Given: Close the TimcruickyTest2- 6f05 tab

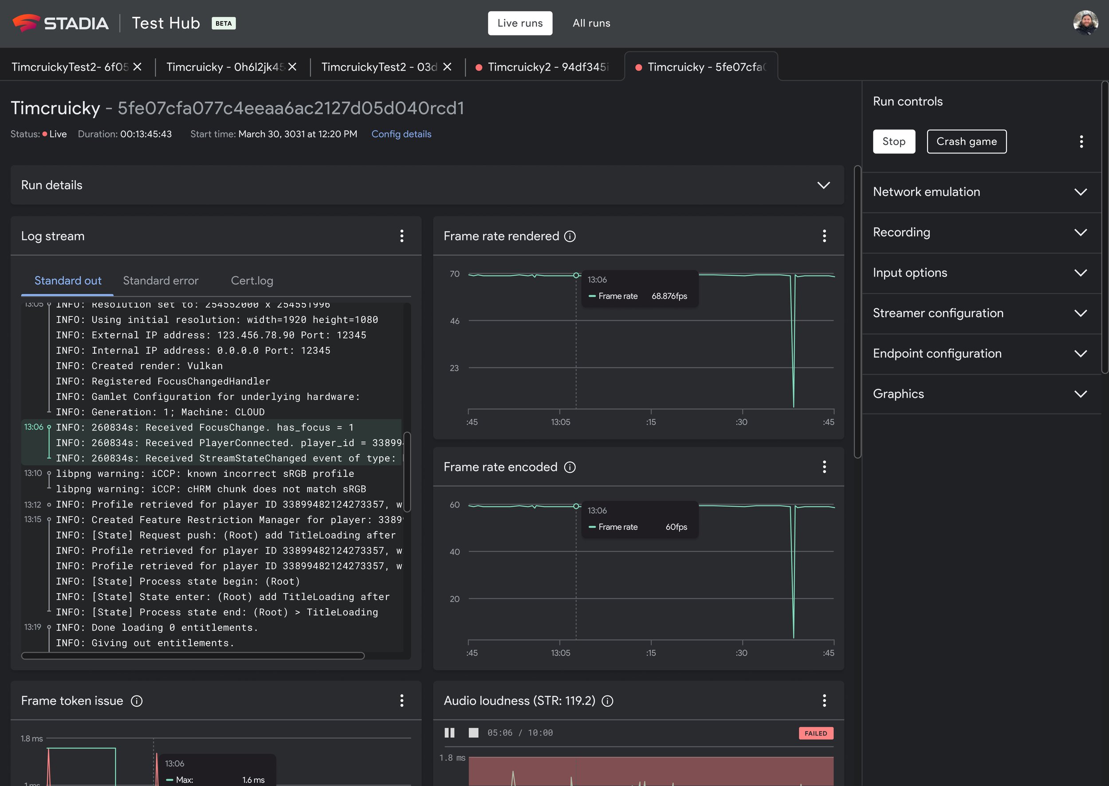Looking at the screenshot, I should pyautogui.click(x=138, y=67).
